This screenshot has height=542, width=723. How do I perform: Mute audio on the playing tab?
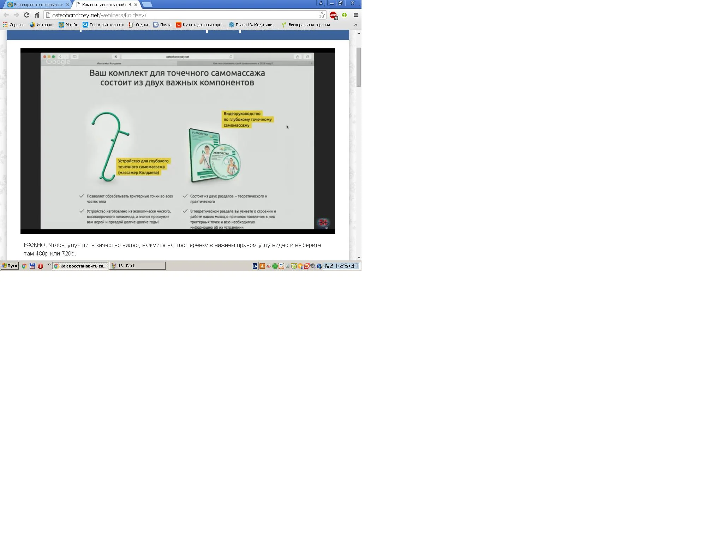tap(130, 5)
